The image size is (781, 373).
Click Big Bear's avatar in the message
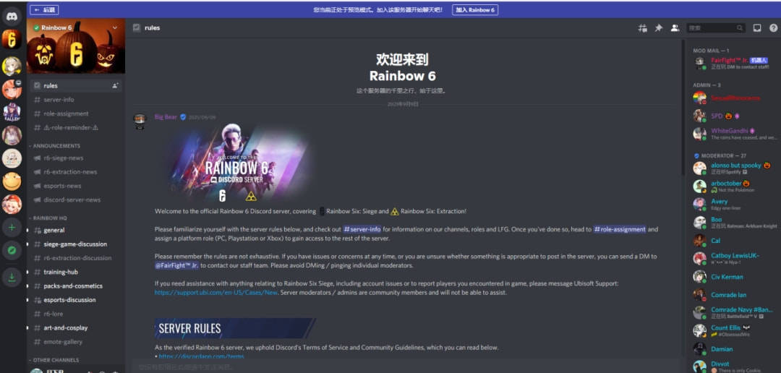pos(140,121)
